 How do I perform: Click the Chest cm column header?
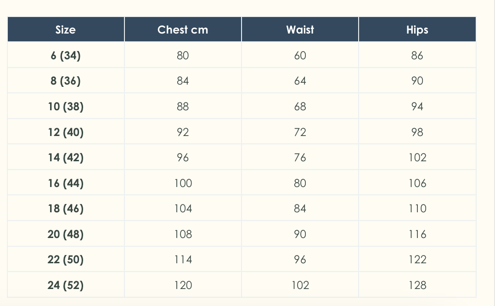[x=183, y=30]
